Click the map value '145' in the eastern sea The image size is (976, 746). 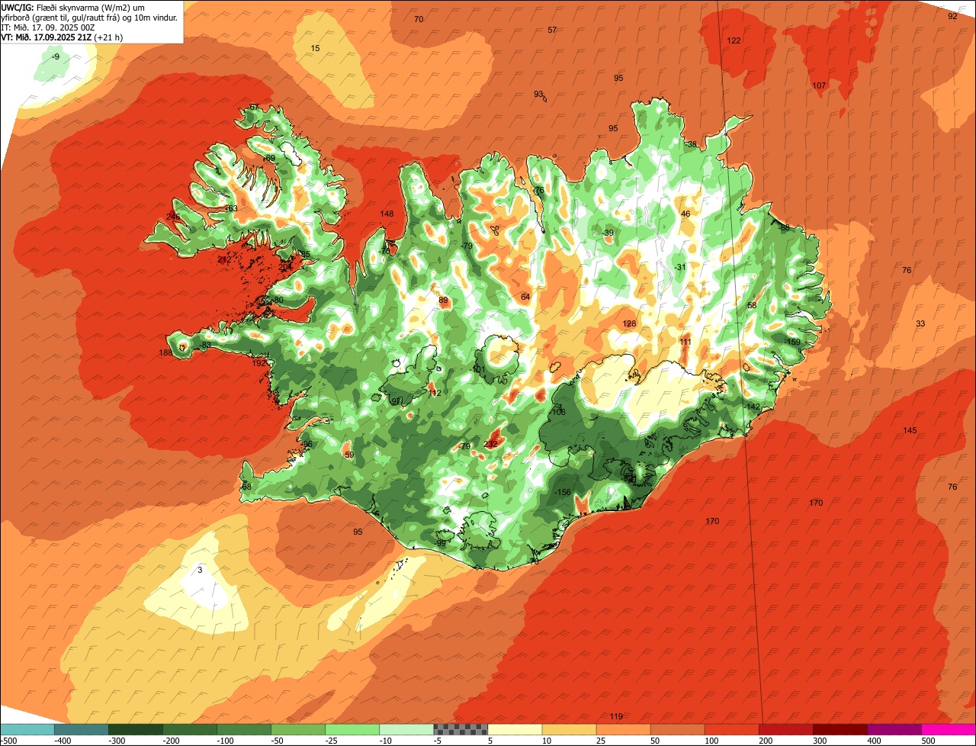[x=910, y=431]
